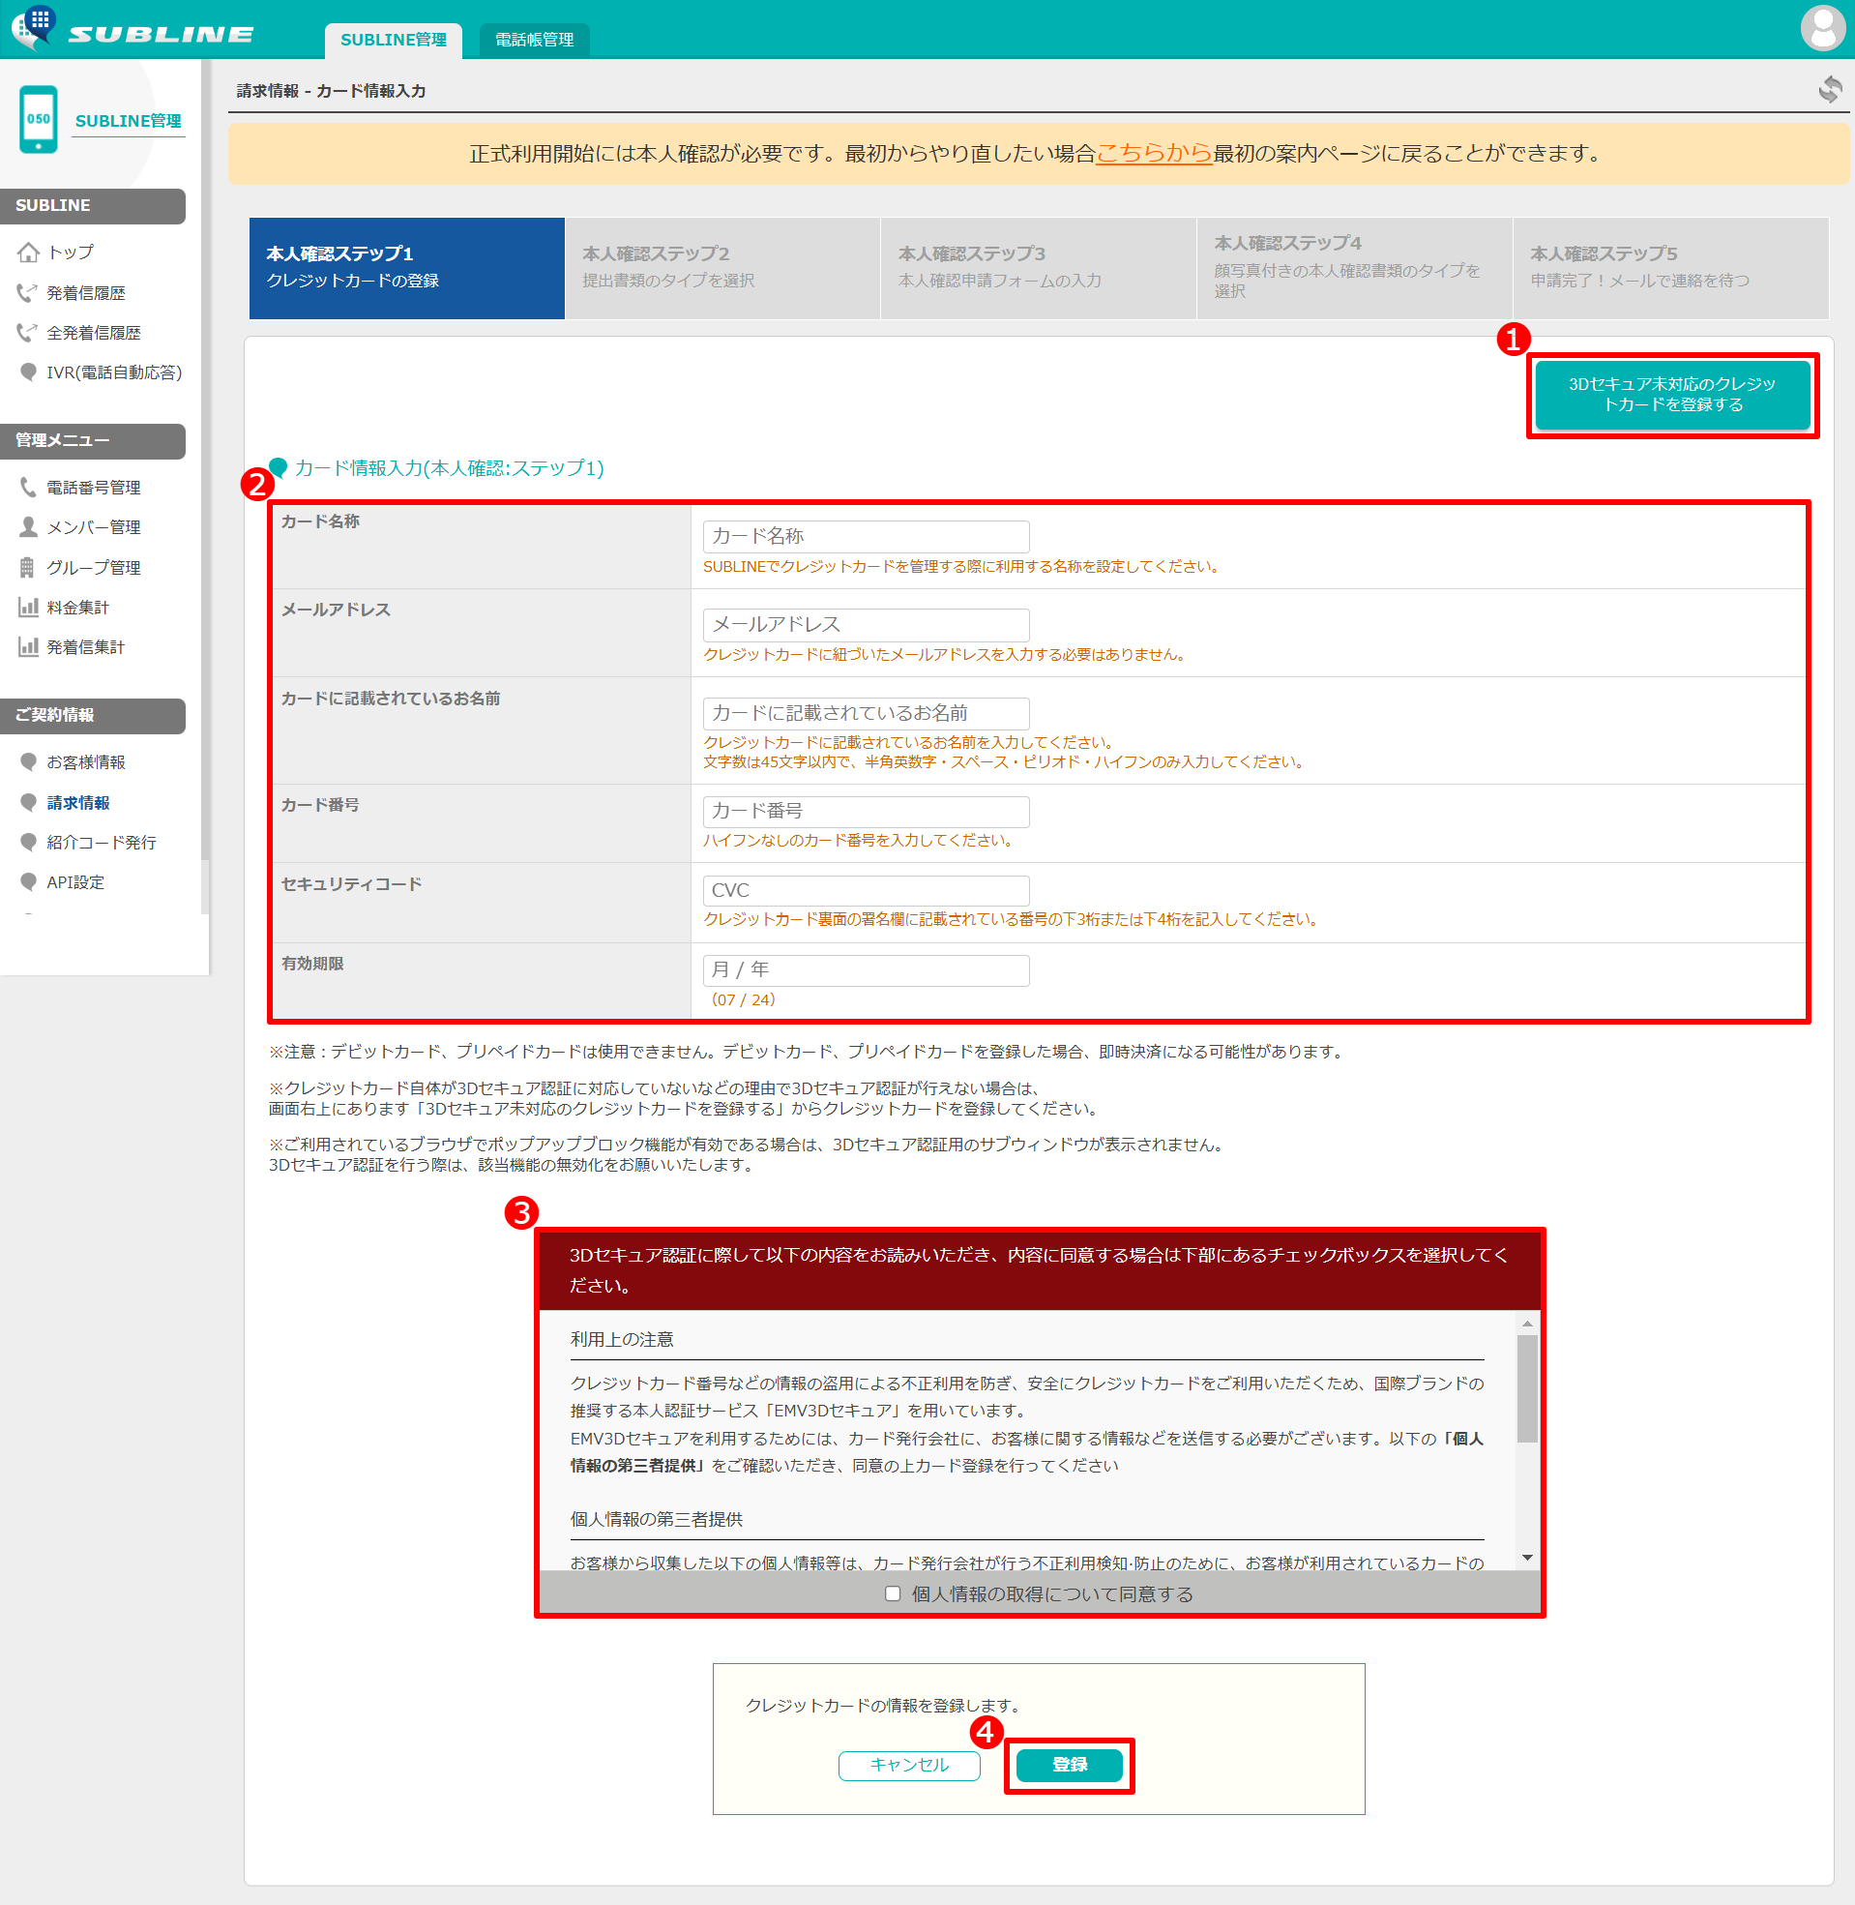Open グループ管理 in the sidebar
Screen dimensions: 1855x1905
pyautogui.click(x=94, y=567)
